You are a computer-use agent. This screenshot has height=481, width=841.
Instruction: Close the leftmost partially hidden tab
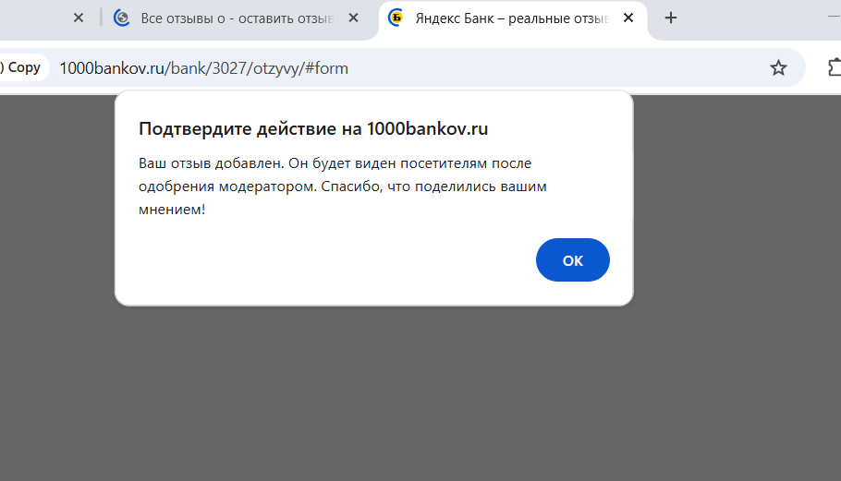point(79,18)
